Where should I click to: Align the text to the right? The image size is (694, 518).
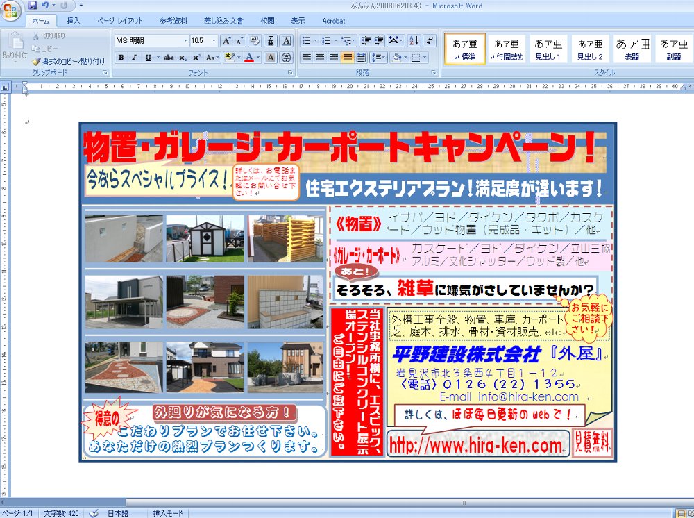click(334, 58)
